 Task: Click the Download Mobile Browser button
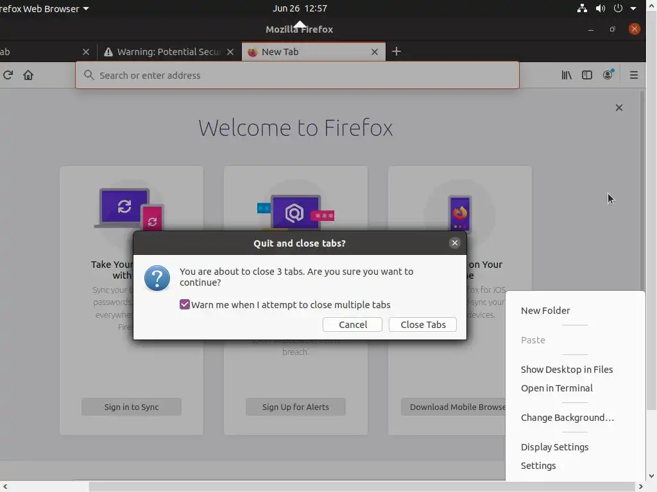[x=454, y=407]
